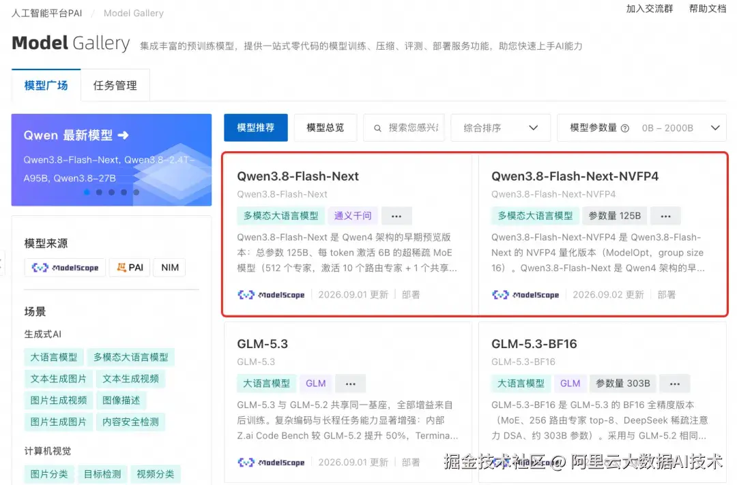737x485 pixels.
Task: Open more tags ellipsis on GLM-5.3 card
Action: click(x=351, y=384)
